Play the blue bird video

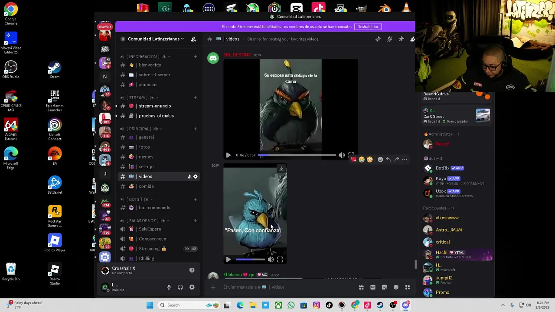tap(228, 260)
